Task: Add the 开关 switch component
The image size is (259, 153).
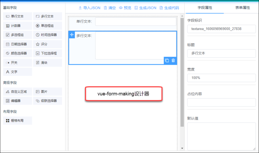Action: [x=17, y=62]
